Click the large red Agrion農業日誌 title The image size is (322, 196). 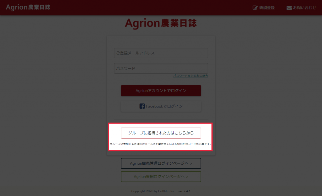coord(161,23)
